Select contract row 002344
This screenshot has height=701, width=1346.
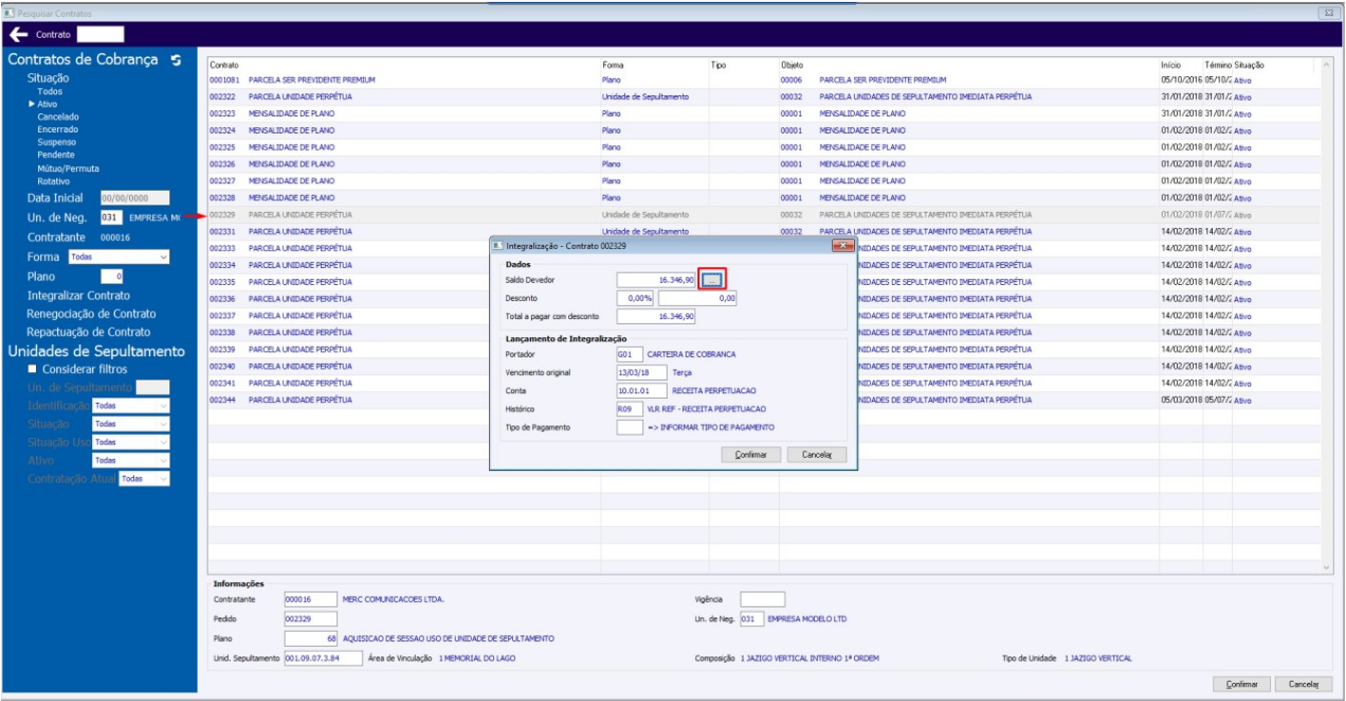[x=765, y=400]
